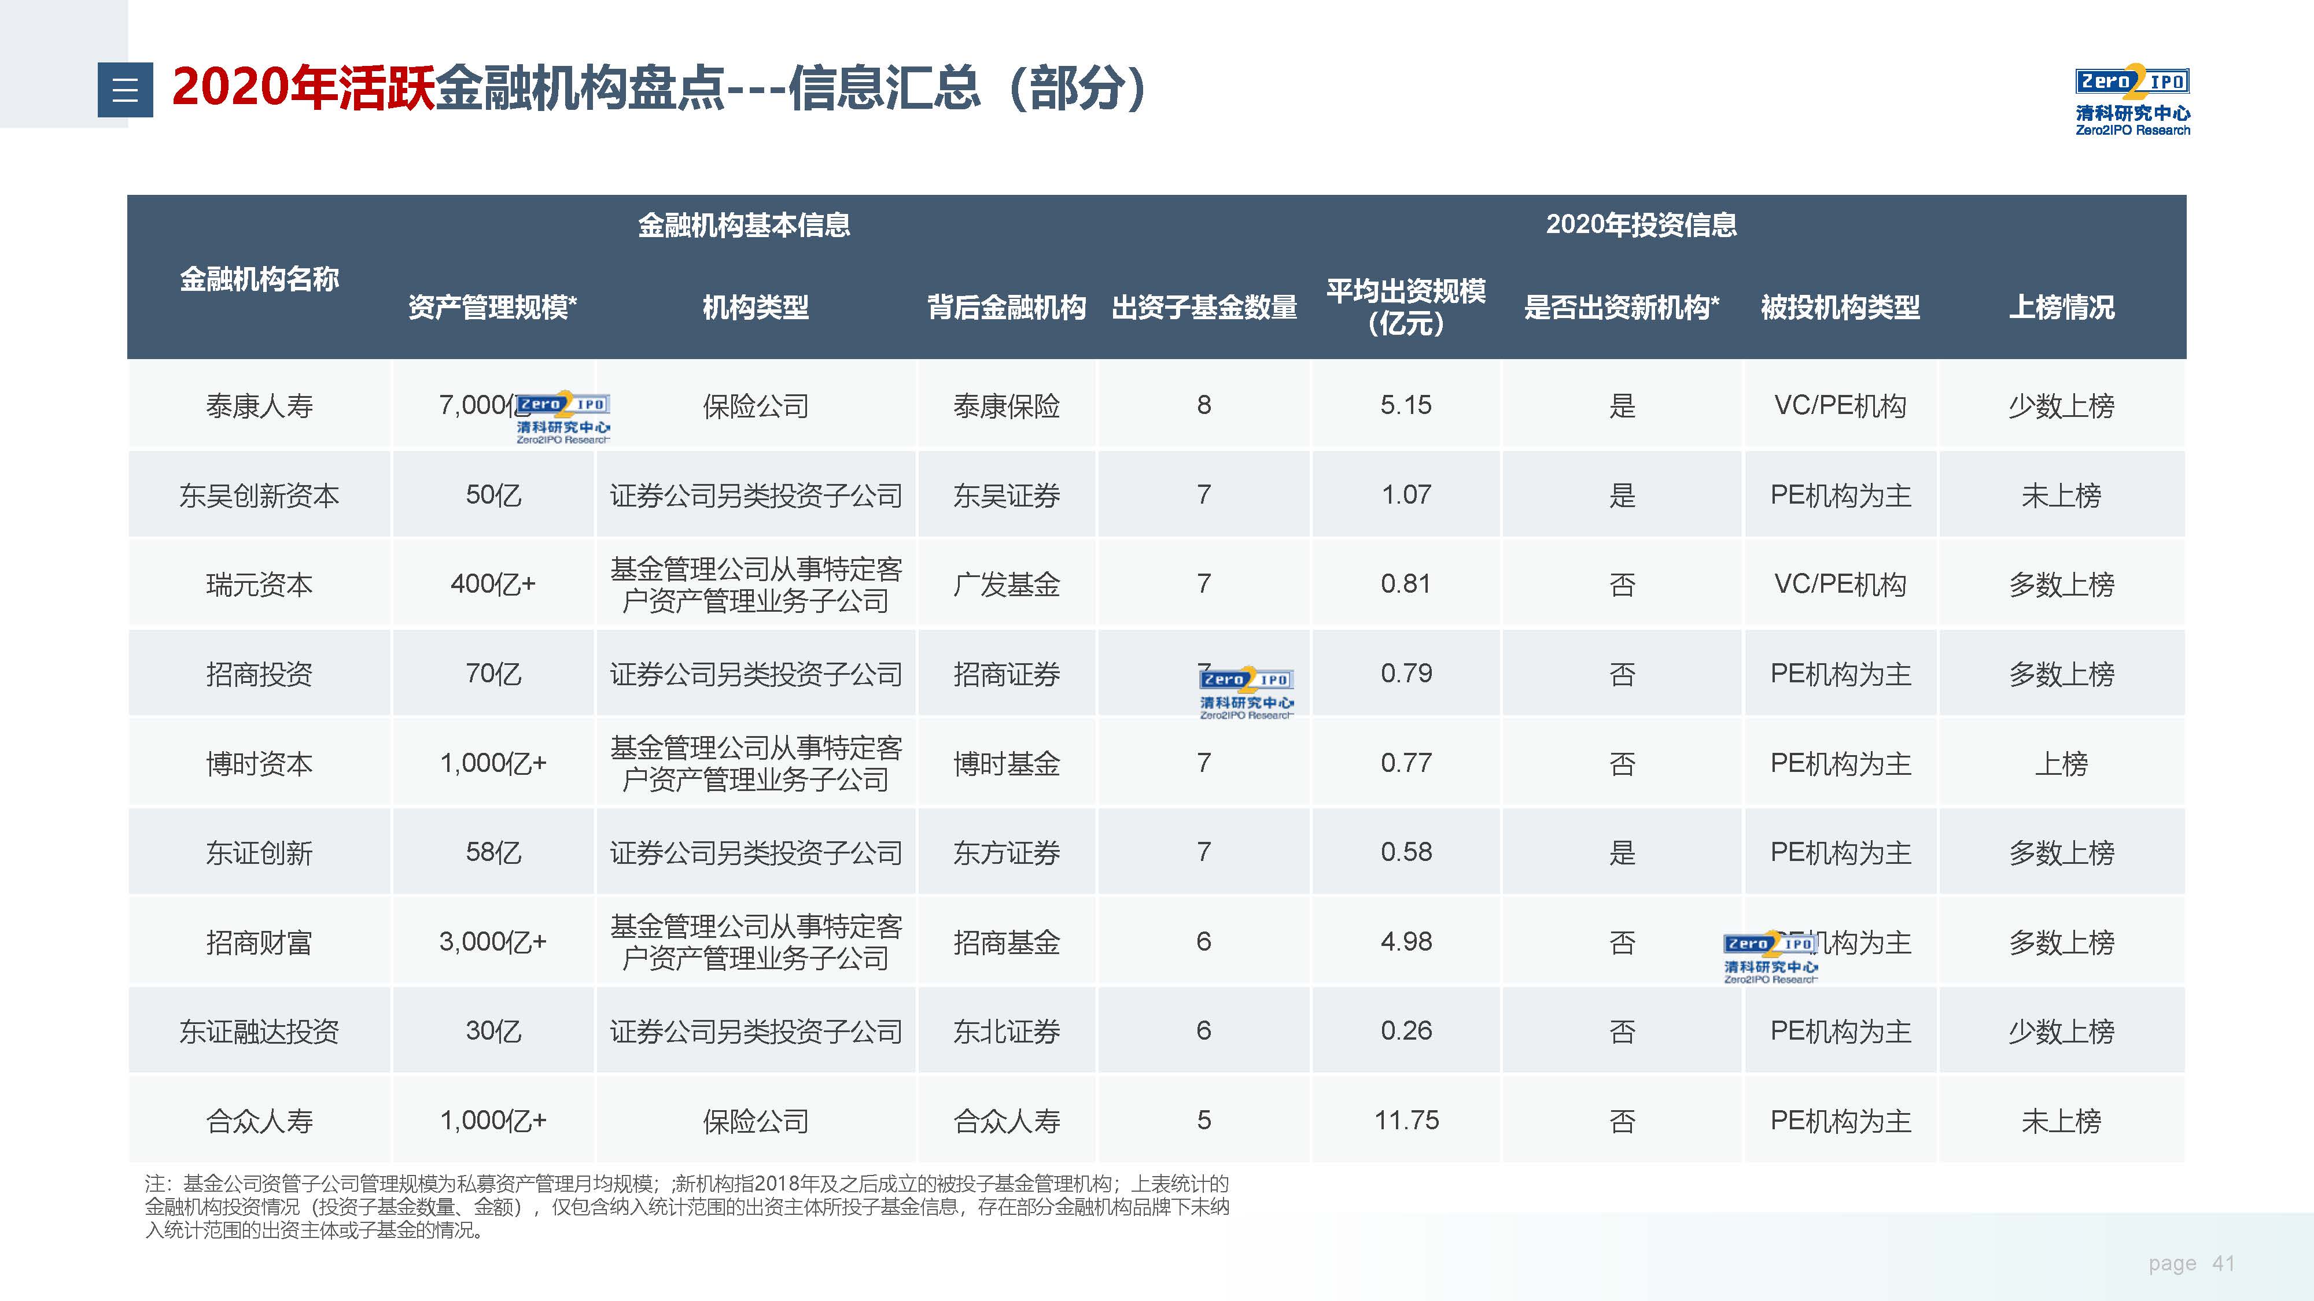Click the 是否出资新机构 column header
2314x1301 pixels.
point(1622,308)
